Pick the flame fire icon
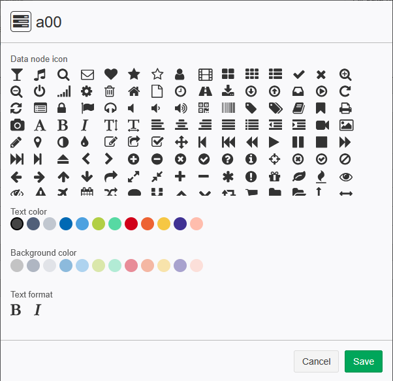 click(321, 177)
